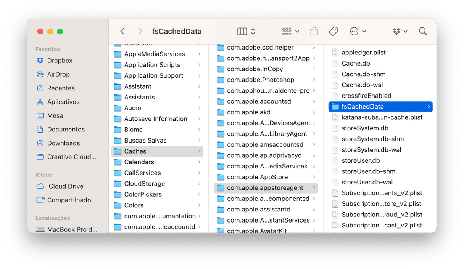Select the katana-subs...n-cache.plist file

pos(380,117)
